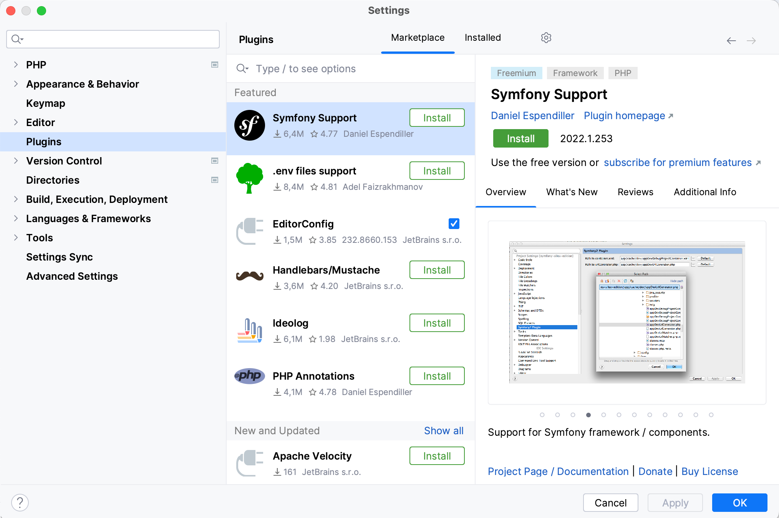Expand the Appearance & Behavior section

click(x=16, y=84)
